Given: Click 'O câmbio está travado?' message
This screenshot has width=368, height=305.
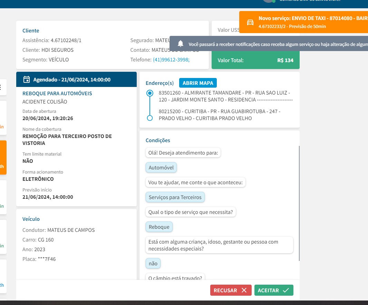Looking at the screenshot, I should [x=175, y=277].
